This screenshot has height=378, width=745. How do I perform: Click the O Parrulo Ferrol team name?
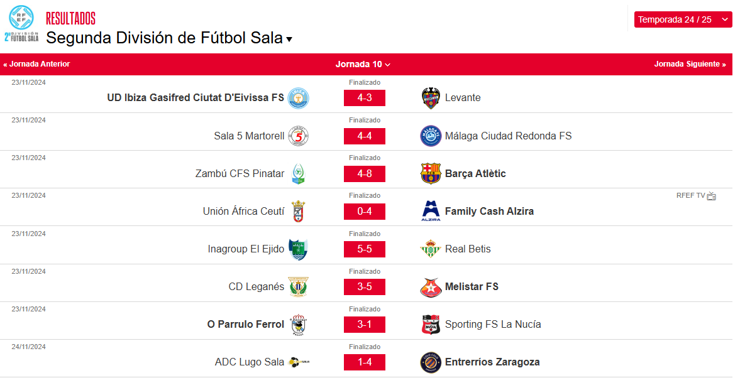(x=246, y=325)
